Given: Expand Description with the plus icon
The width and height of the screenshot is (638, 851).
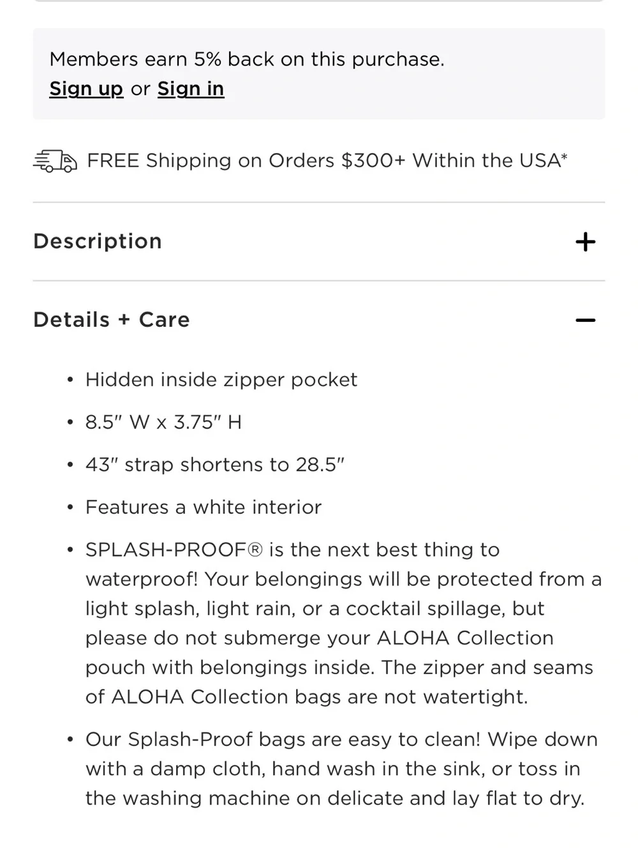Looking at the screenshot, I should [585, 242].
